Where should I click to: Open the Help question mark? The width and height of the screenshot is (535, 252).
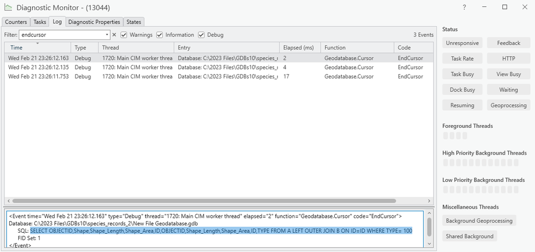(464, 7)
